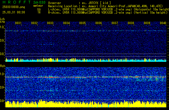Click the 0031 time marker
Screen dimensions: 169x110
pos(18,23)
